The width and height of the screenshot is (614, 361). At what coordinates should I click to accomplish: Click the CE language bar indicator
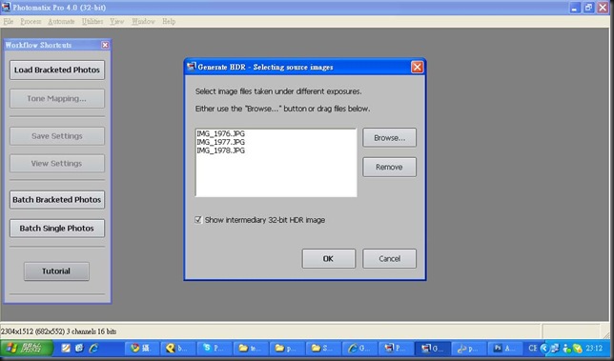533,348
